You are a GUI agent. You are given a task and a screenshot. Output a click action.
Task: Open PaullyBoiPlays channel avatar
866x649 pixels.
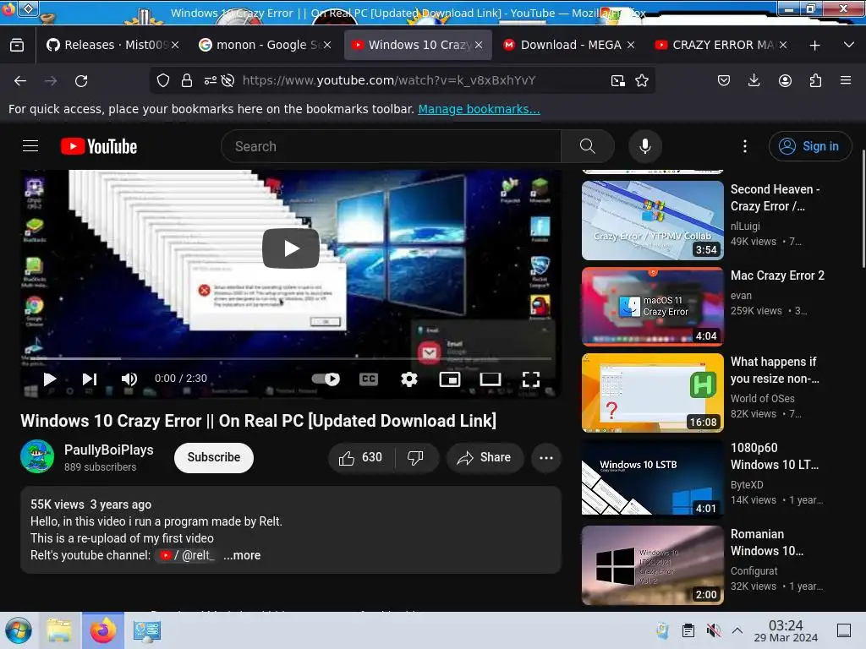coord(37,456)
